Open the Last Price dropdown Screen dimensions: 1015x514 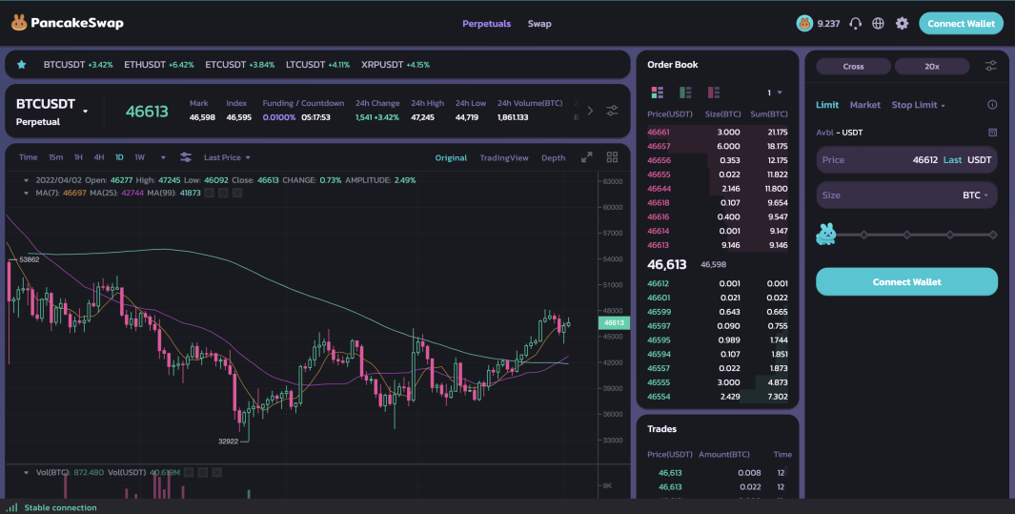[227, 157]
